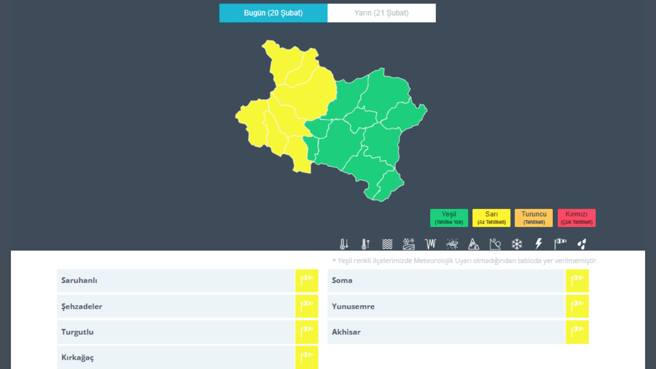Click the Yeşil (Tehlike Yok) legend swatch
This screenshot has width=656, height=369.
449,218
